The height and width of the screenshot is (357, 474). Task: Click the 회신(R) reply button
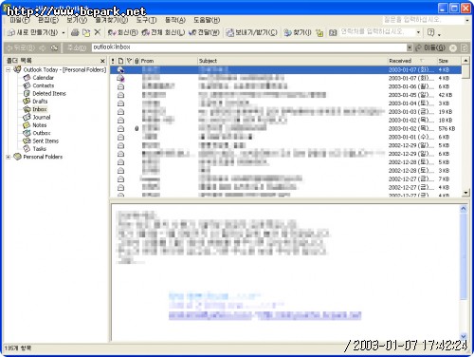(x=122, y=32)
